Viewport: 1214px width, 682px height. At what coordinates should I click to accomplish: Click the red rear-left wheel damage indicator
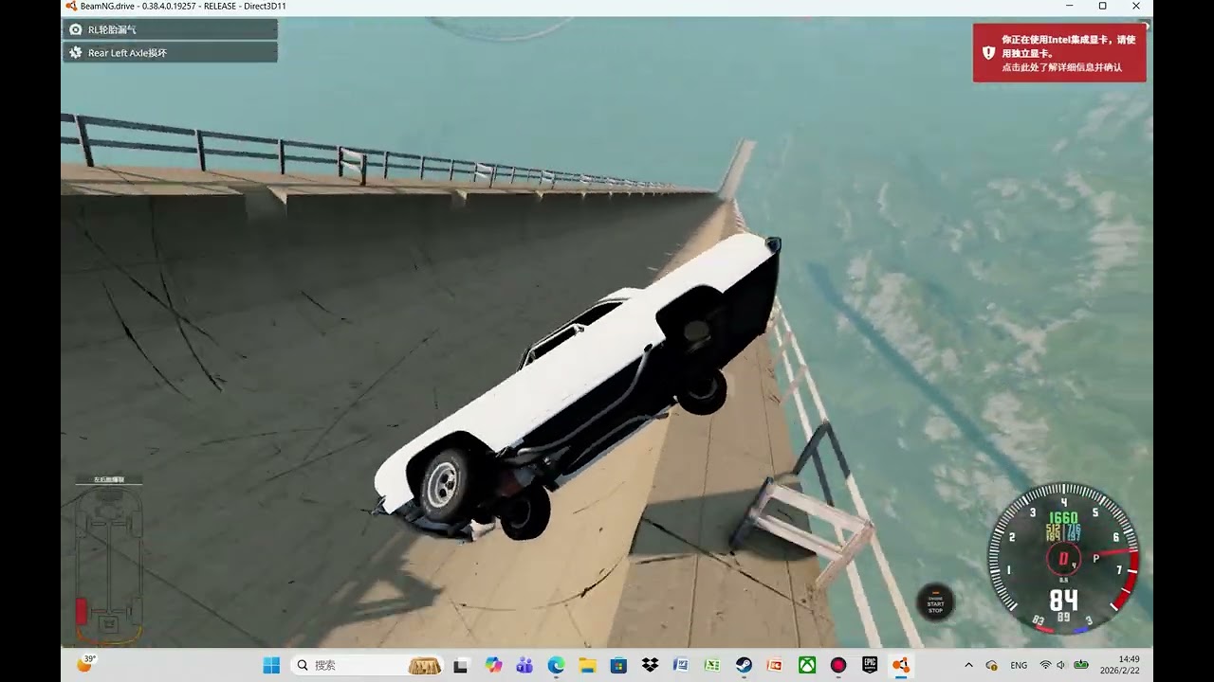[82, 610]
